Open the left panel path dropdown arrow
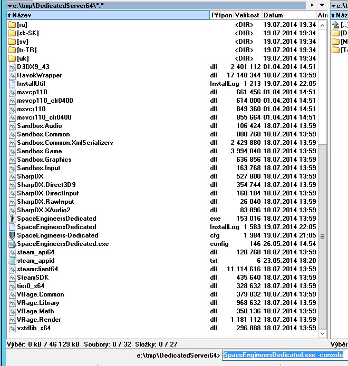Image resolution: width=348 pixels, height=366 pixels. click(x=9, y=6)
